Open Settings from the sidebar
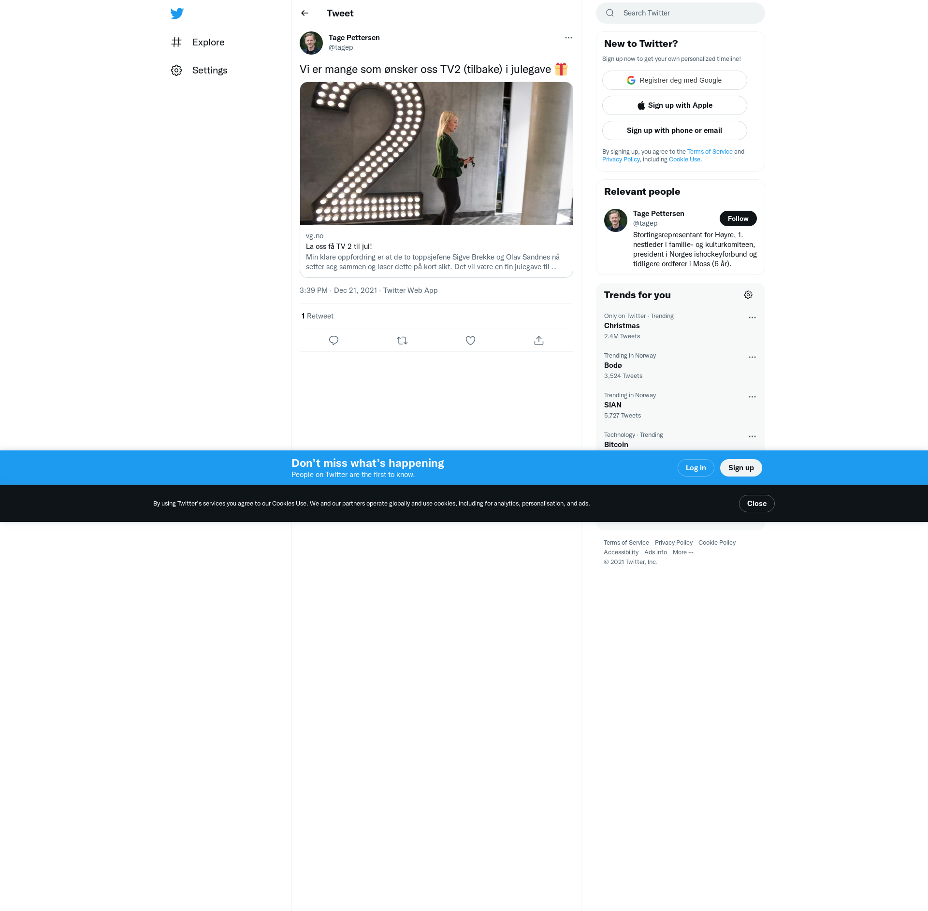The image size is (928, 911). coord(200,70)
